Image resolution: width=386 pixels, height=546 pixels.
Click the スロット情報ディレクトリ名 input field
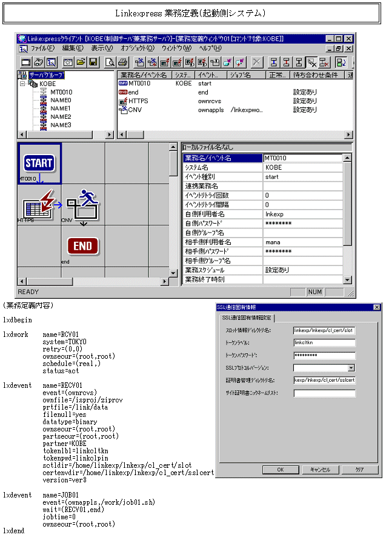point(324,330)
